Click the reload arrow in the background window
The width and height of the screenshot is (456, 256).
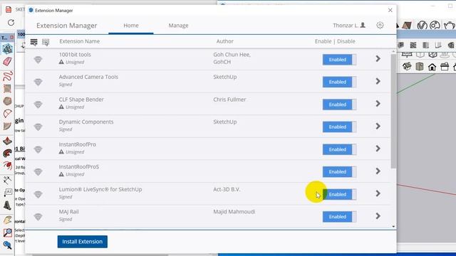(x=11, y=22)
